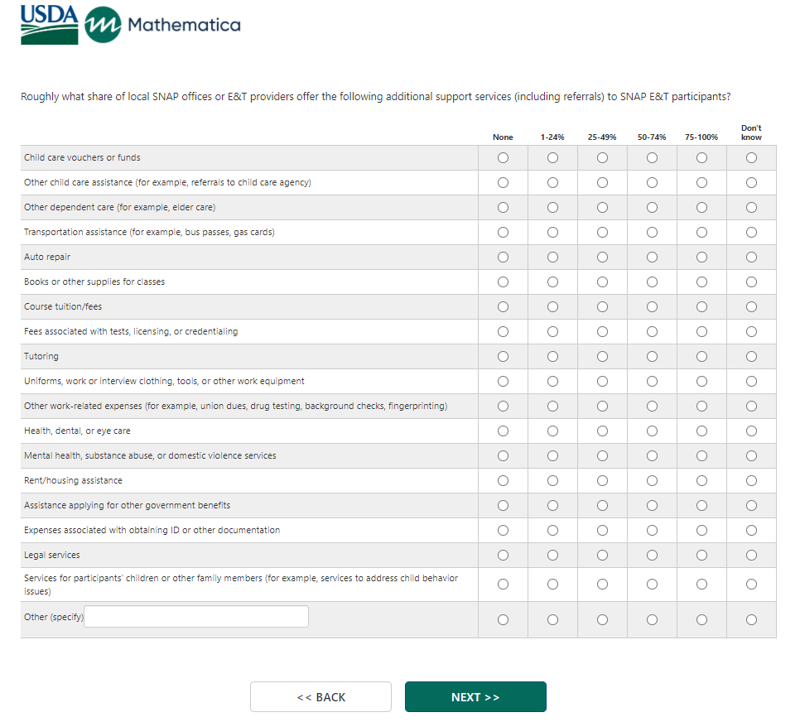Screen dimensions: 800x722
Task: Click the 'Don't know' column header
Action: coord(751,132)
